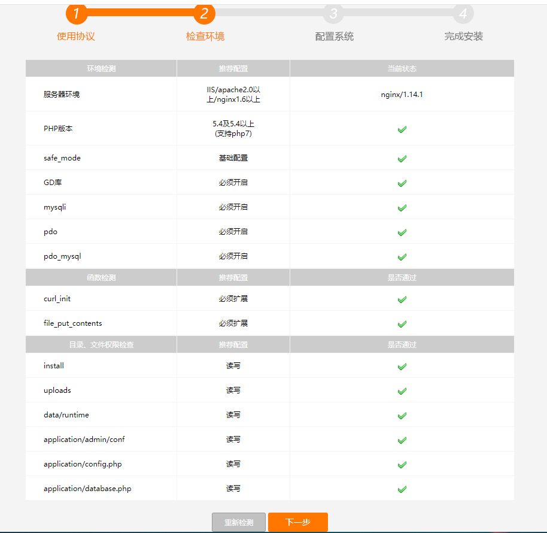Click the 读写 cell in the application/database.php row

click(233, 488)
